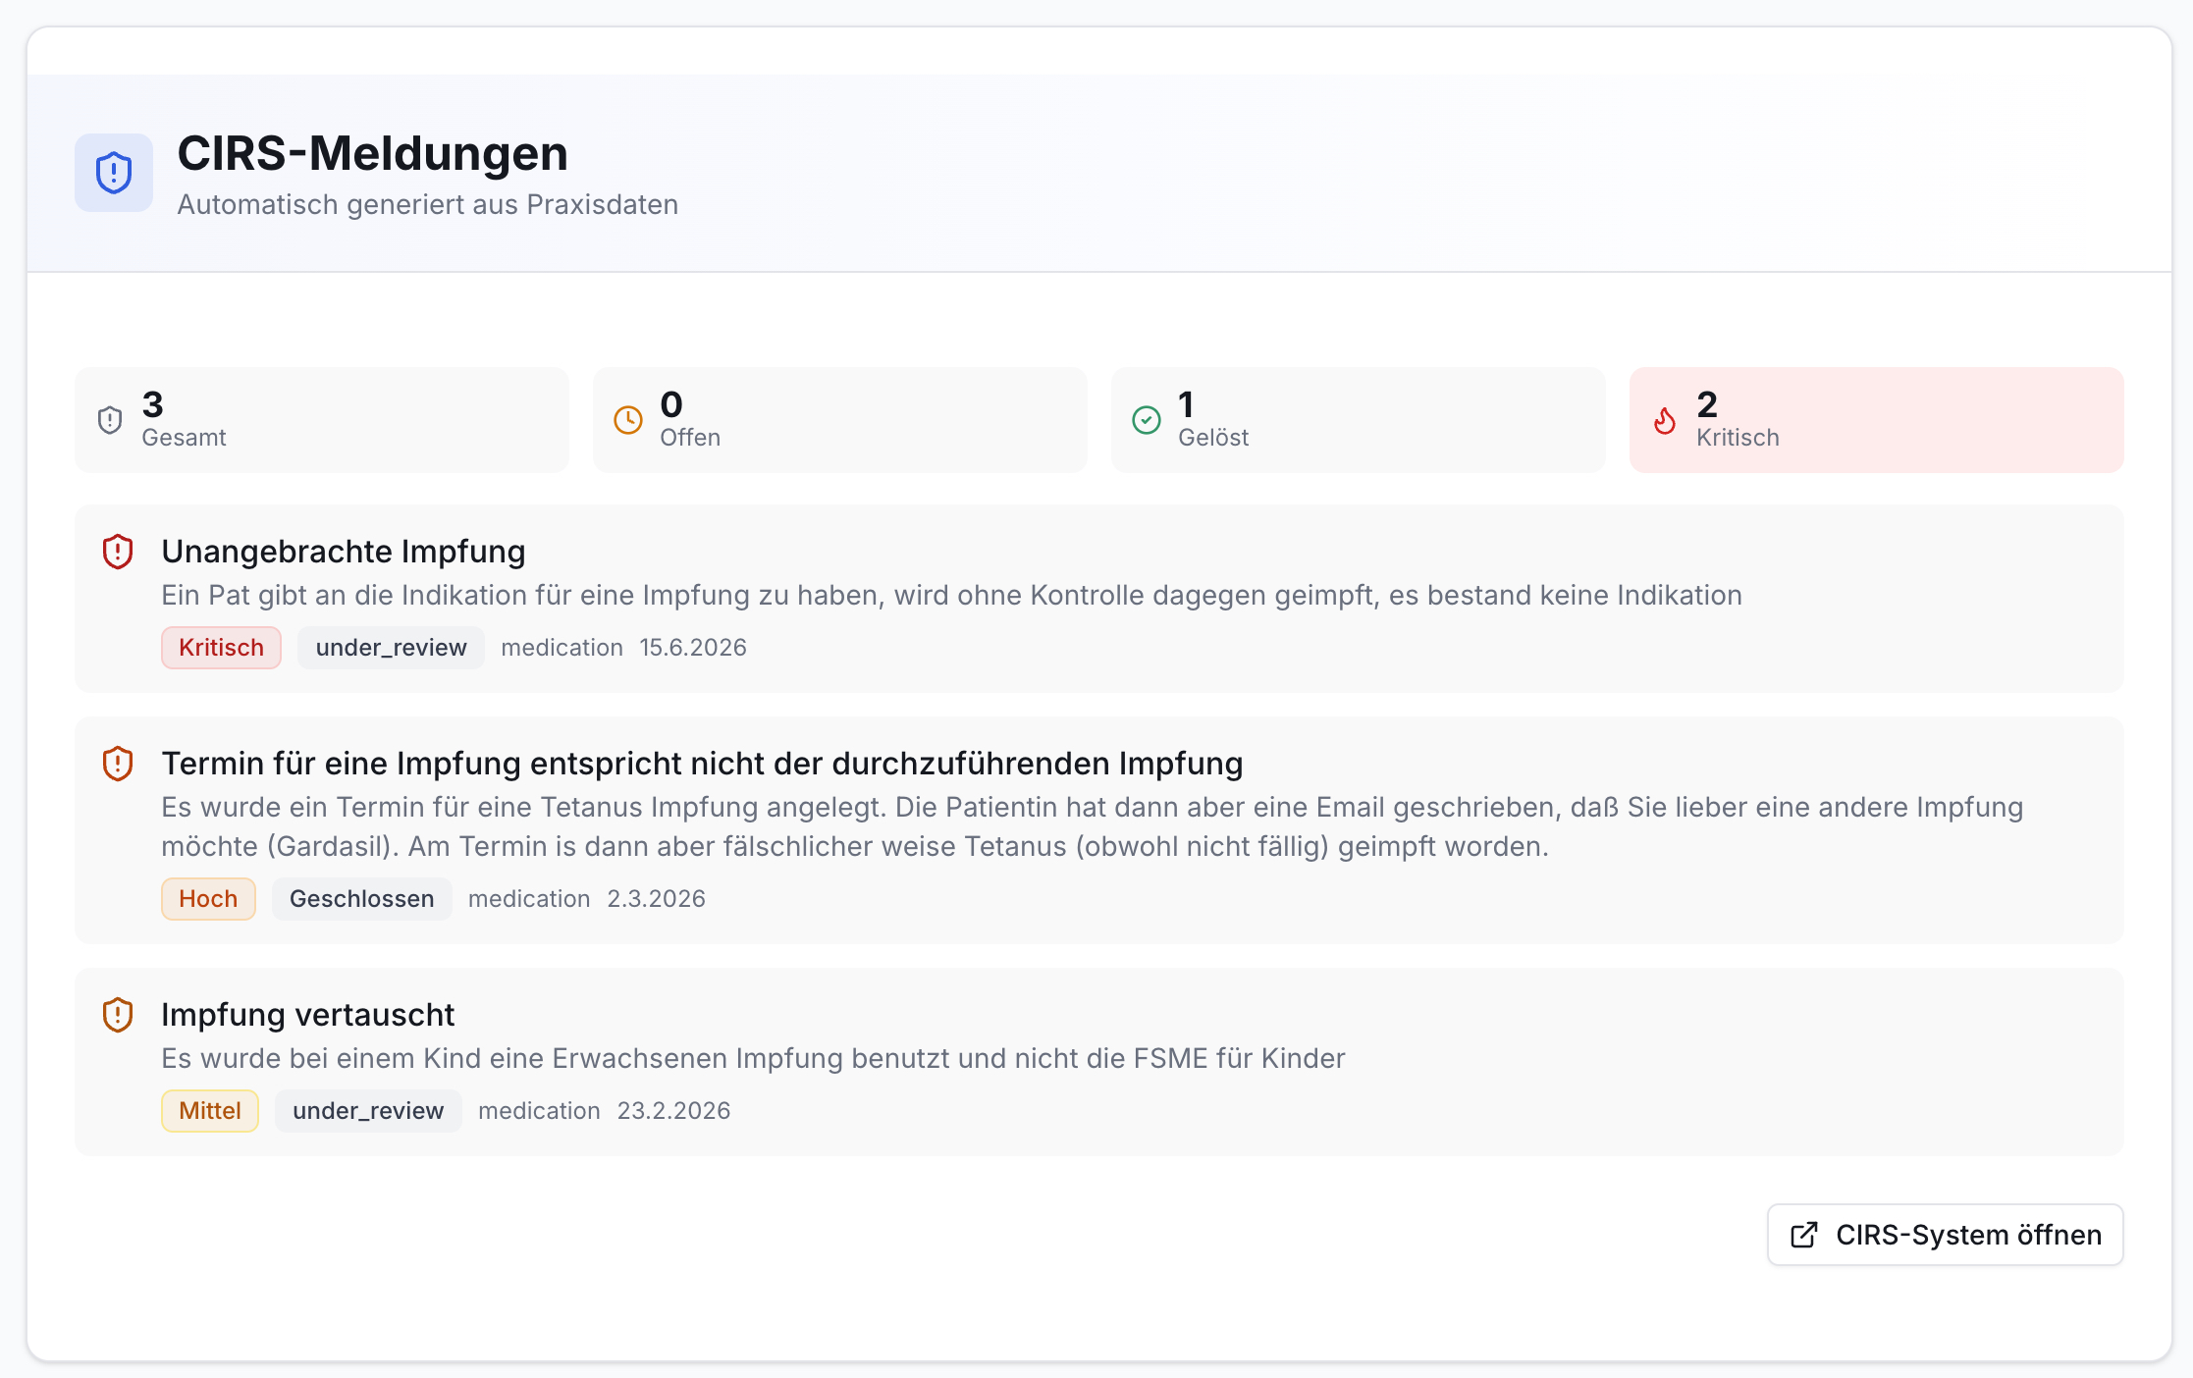Click the Mittel severity badge
2193x1378 pixels.
tap(210, 1111)
